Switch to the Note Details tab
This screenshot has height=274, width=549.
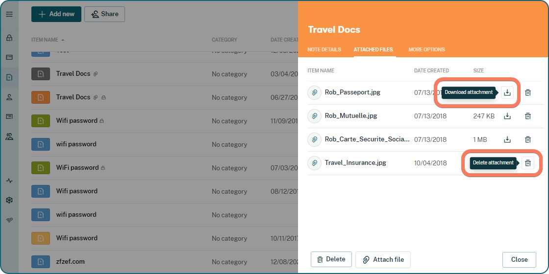coord(324,49)
